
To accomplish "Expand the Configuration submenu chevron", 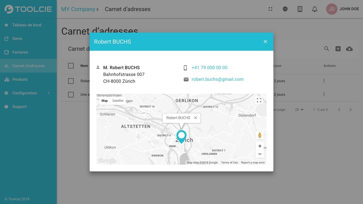I will coord(48,93).
